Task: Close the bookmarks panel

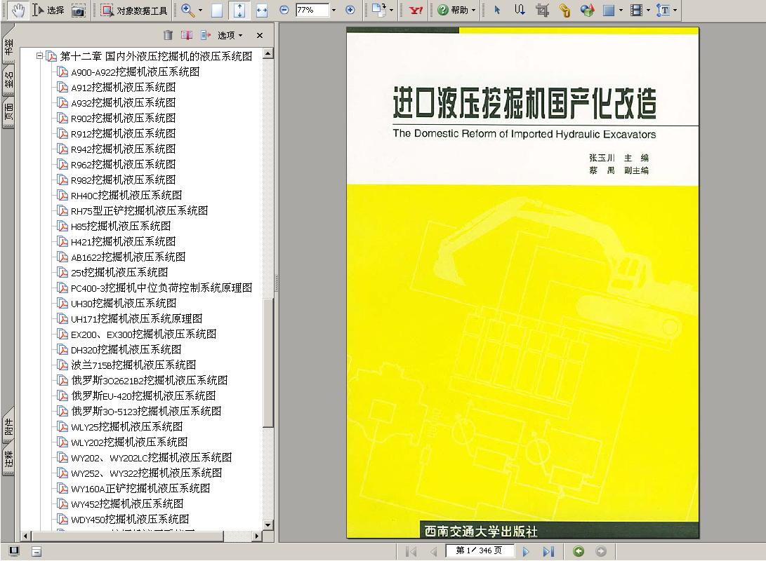Action: 259,35
